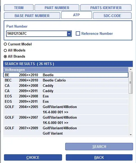The height and width of the screenshot is (163, 136).
Task: Switch to the TERM tab
Action: point(19,8)
